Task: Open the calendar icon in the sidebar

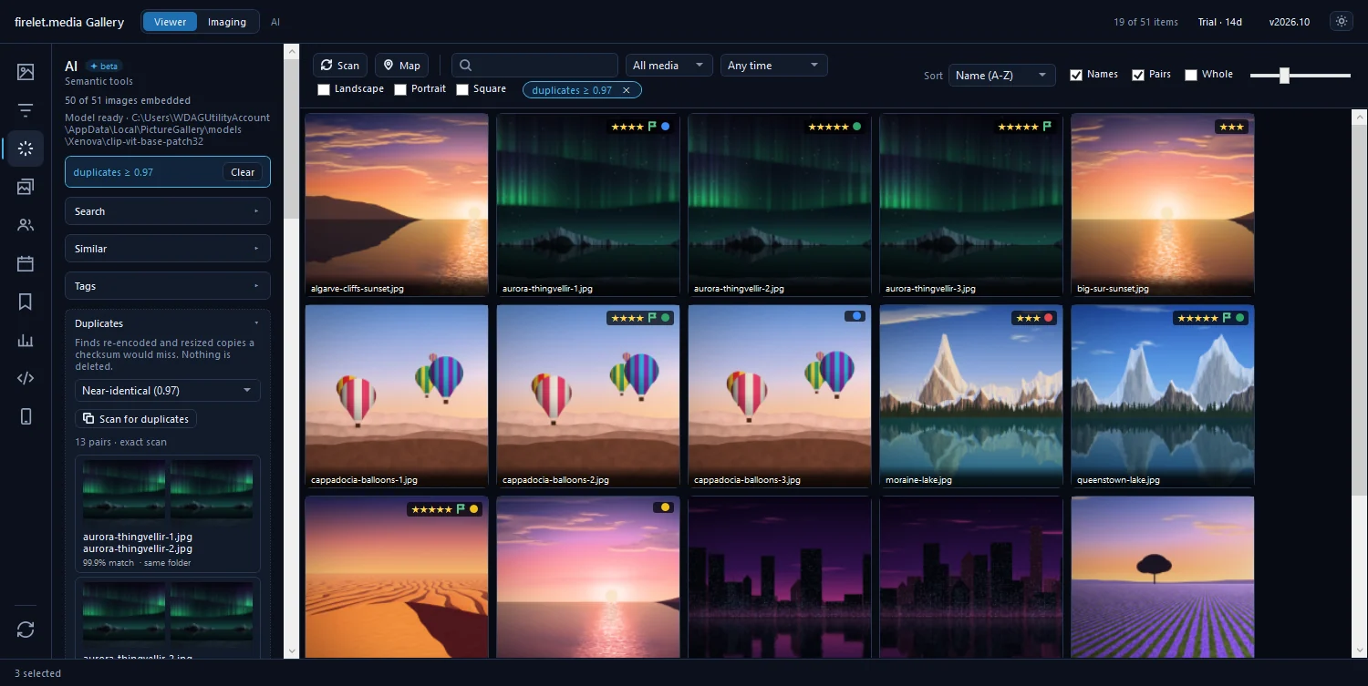Action: [26, 263]
